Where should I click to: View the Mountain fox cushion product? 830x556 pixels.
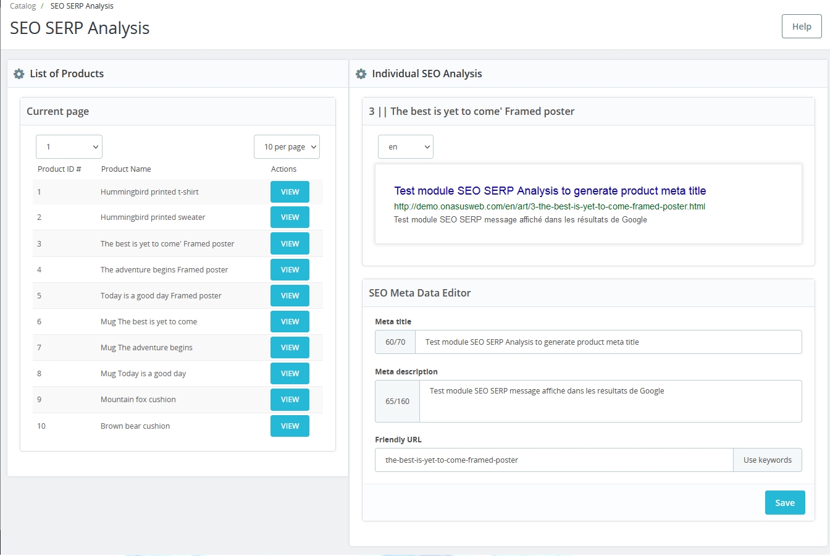coord(290,400)
